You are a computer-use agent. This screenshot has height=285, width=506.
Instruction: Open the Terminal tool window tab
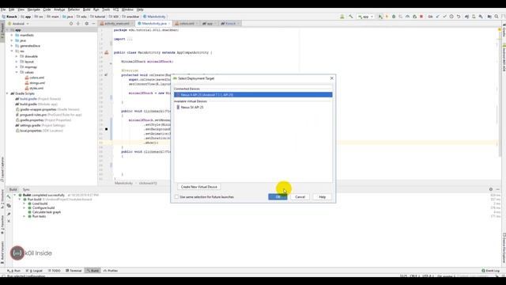(x=74, y=271)
